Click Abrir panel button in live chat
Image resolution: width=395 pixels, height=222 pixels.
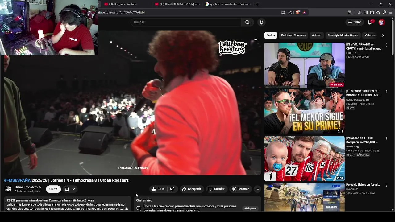pos(250,208)
